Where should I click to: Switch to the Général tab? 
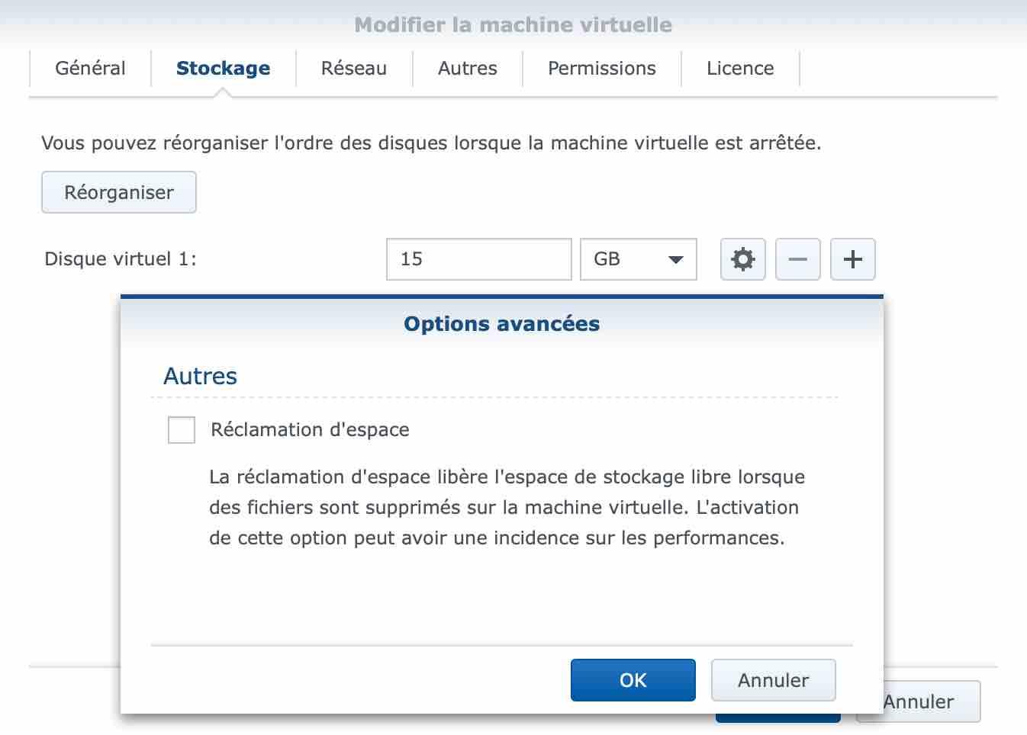pos(90,69)
